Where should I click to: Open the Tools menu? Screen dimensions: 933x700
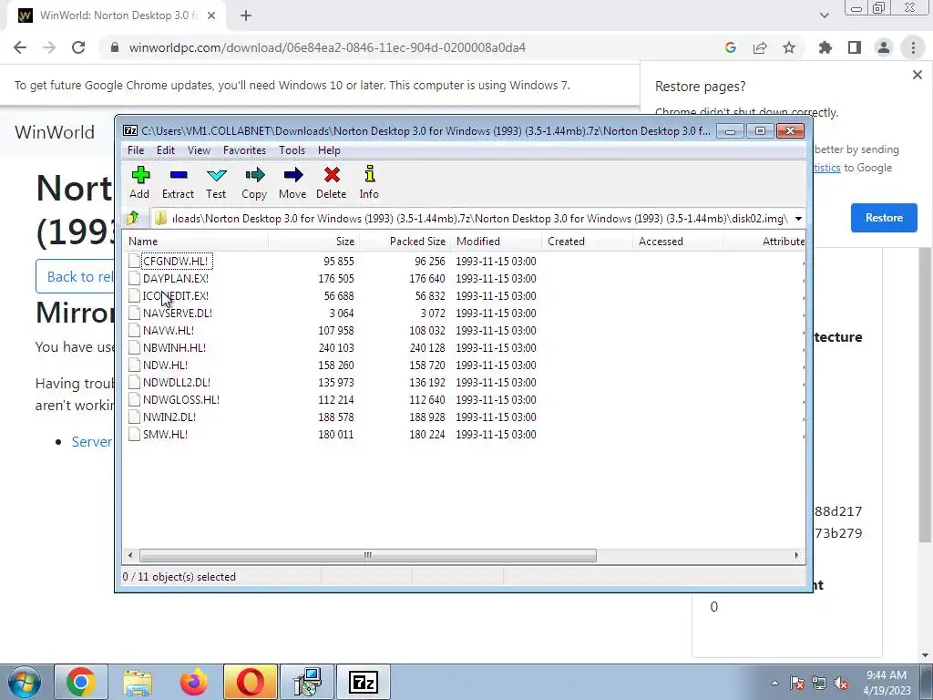[292, 150]
